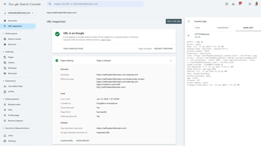Open the Pages indexing report
Viewport: 261px width, 146px height.
[x=12, y=57]
